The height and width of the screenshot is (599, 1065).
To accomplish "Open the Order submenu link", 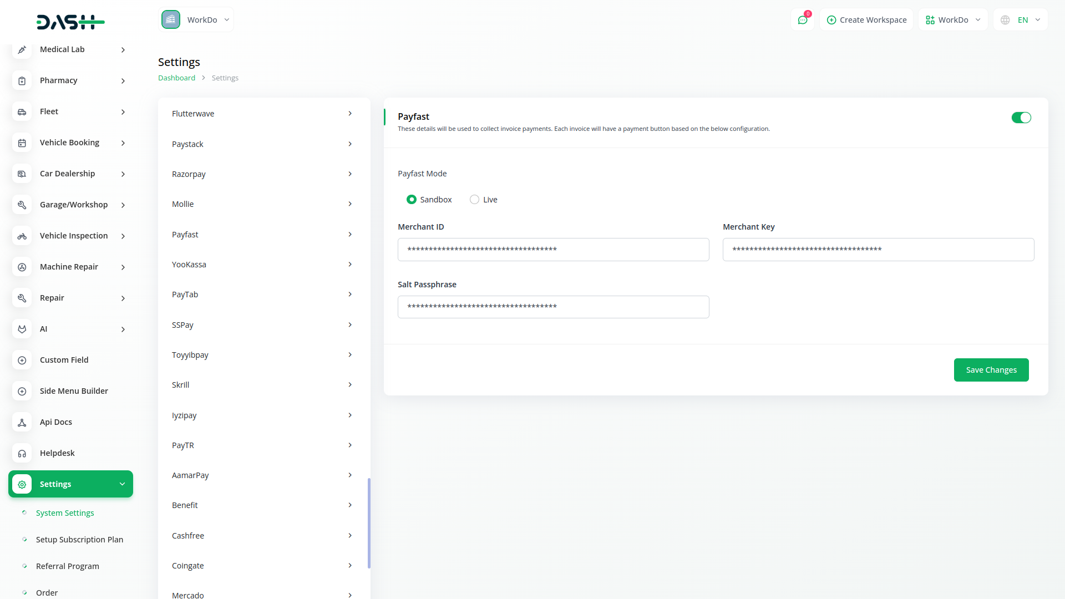I will click(47, 593).
